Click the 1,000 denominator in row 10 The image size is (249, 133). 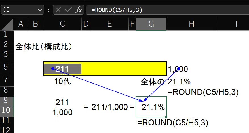63,112
